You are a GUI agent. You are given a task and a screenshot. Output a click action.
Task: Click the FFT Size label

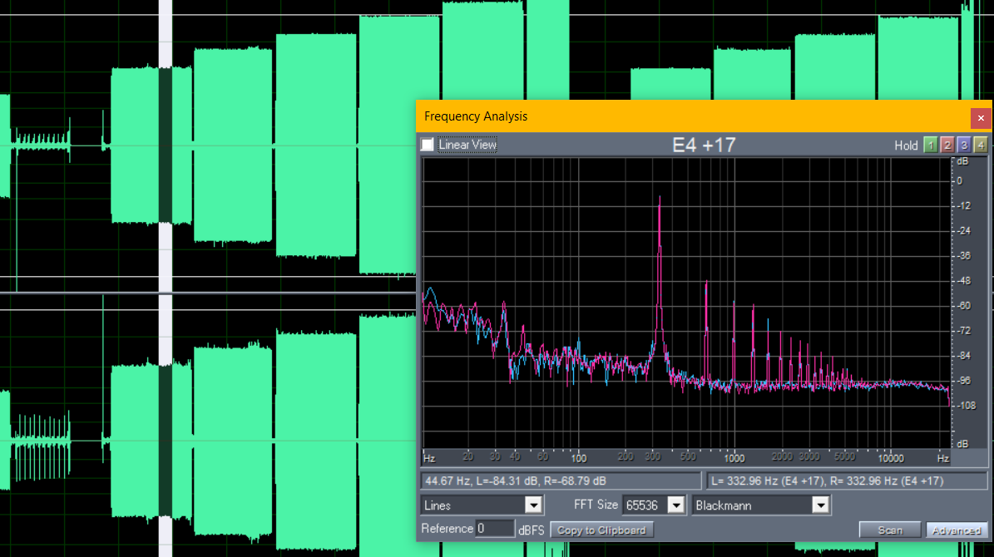point(596,505)
